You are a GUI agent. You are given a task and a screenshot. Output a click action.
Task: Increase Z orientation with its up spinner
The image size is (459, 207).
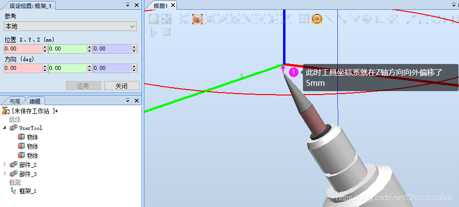tap(134, 66)
